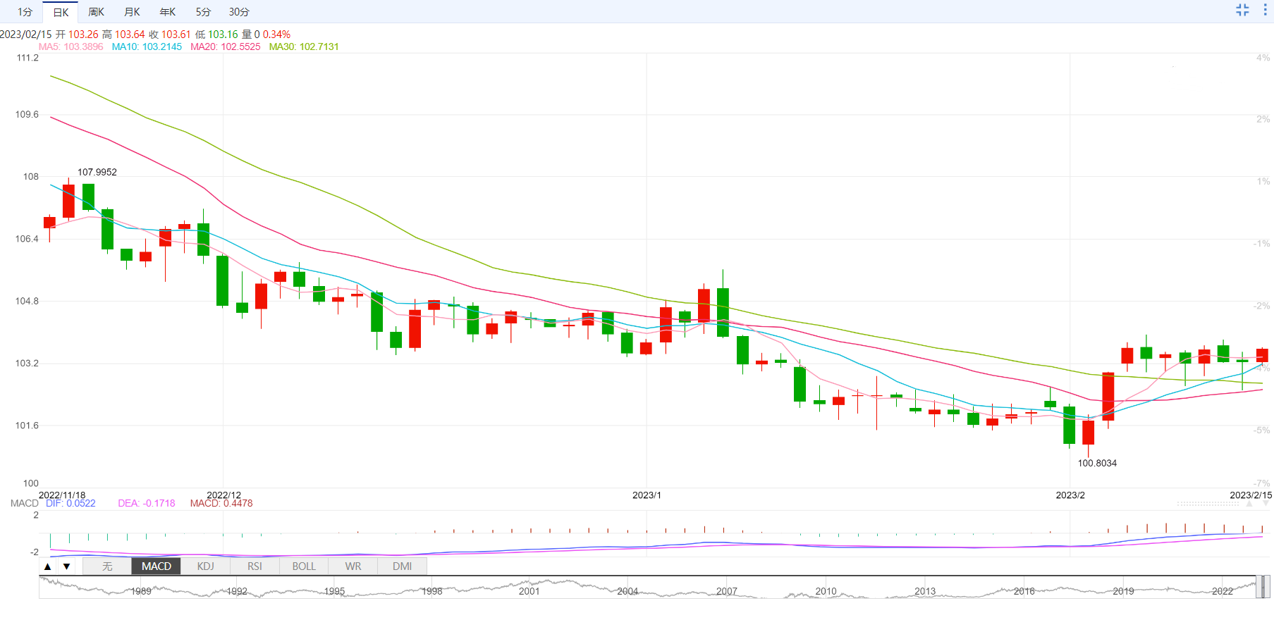Screen dimensions: 1274x620
Task: Switch indicator to BOLL
Action: pos(304,566)
